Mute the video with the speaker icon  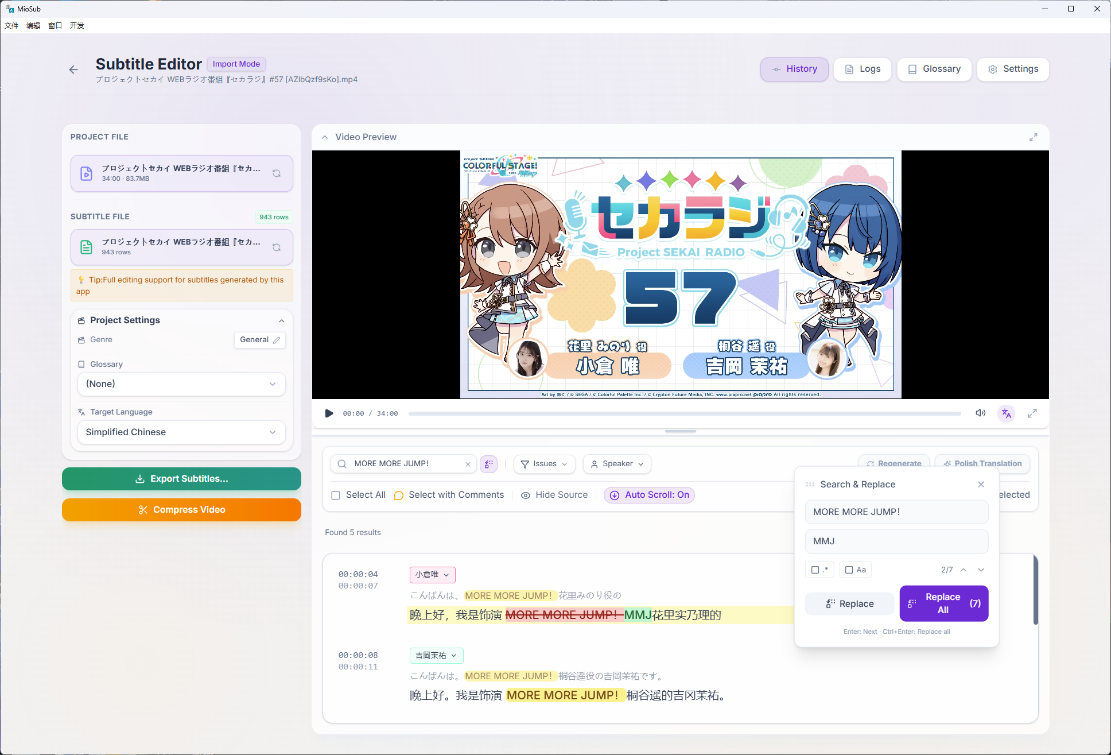pyautogui.click(x=981, y=413)
